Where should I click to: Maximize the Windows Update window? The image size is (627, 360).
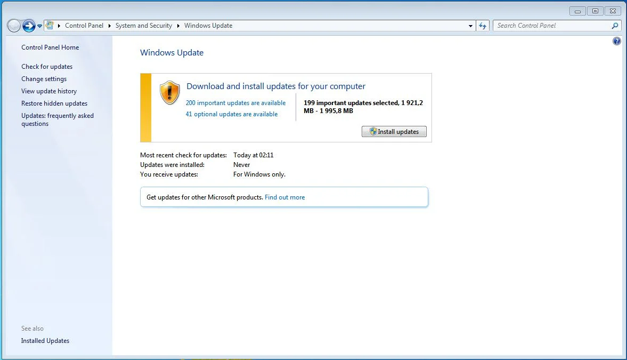pos(595,11)
